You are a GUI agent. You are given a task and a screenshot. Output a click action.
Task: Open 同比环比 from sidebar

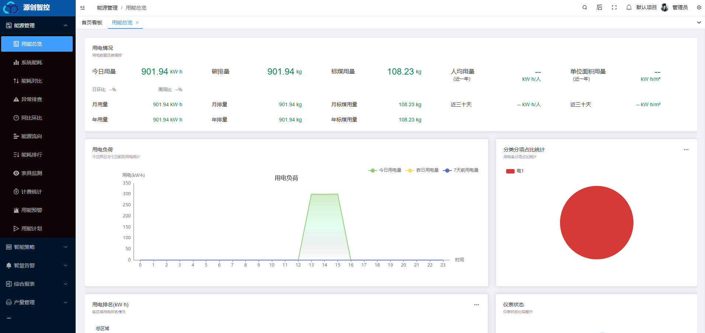click(37, 118)
